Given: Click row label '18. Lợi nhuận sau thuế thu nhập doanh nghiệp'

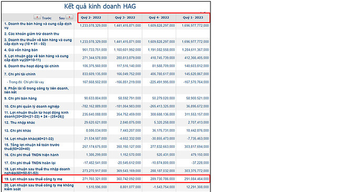Looking at the screenshot, I should click(37, 171).
